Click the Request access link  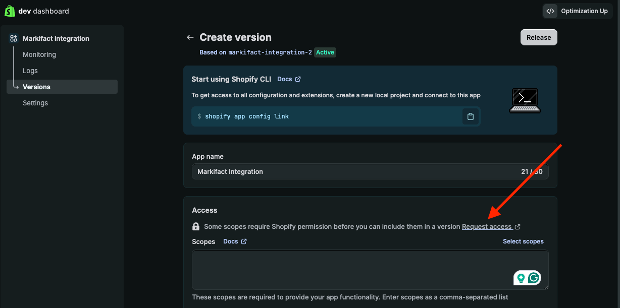487,227
